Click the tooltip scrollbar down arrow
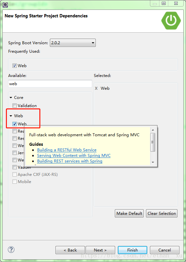The height and width of the screenshot is (262, 186). pos(153,162)
